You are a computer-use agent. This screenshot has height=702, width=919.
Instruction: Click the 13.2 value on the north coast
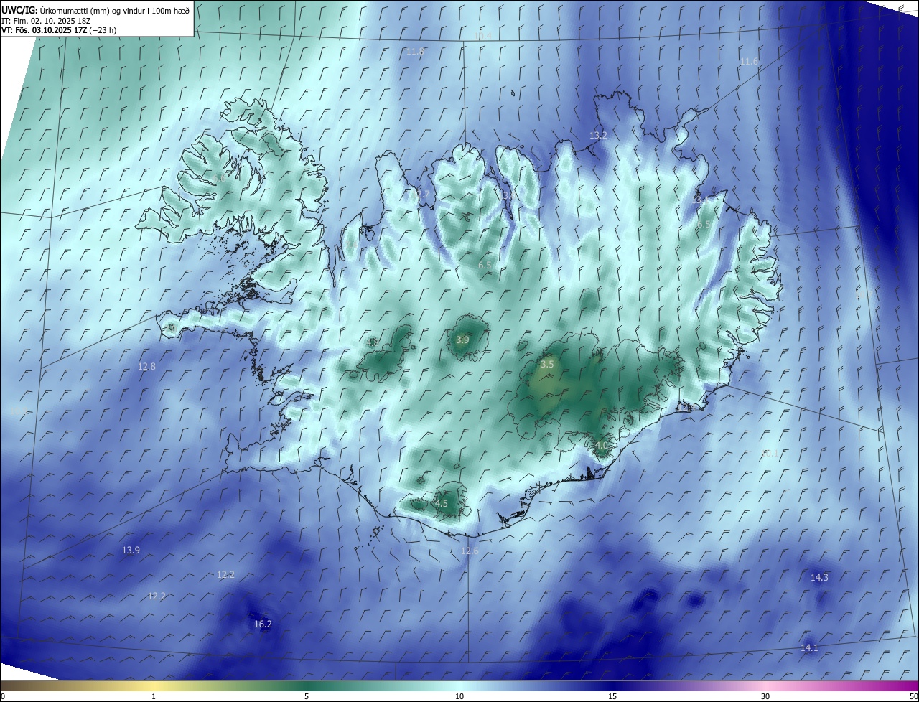(598, 135)
